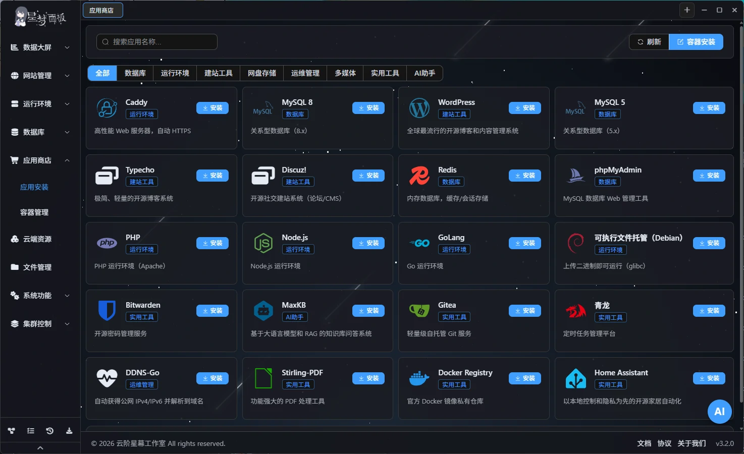Screen dimensions: 744x454
Task: Click the Gitea teacup icon
Action: [419, 311]
